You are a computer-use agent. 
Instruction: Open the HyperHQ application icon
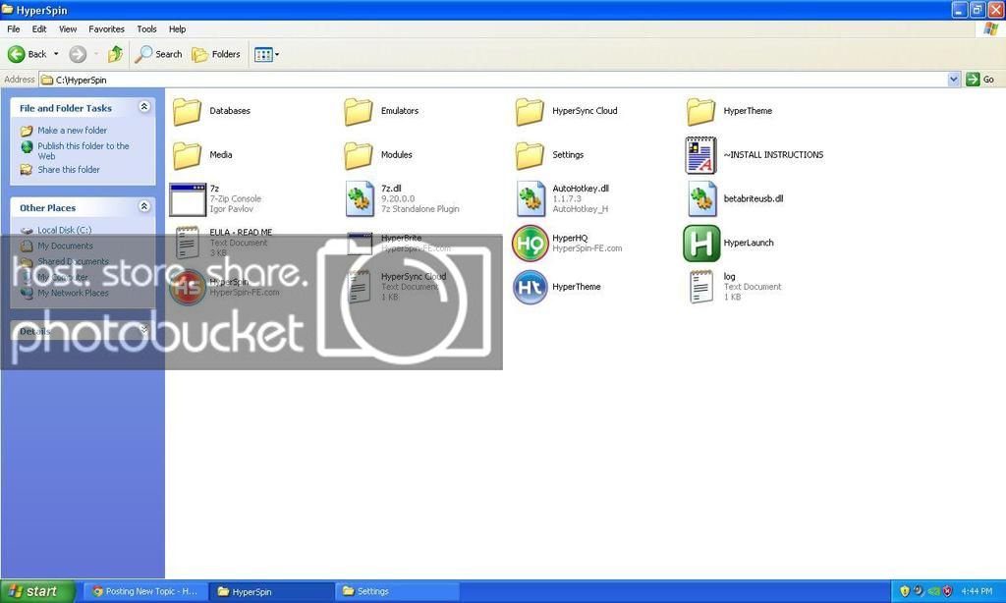(531, 244)
